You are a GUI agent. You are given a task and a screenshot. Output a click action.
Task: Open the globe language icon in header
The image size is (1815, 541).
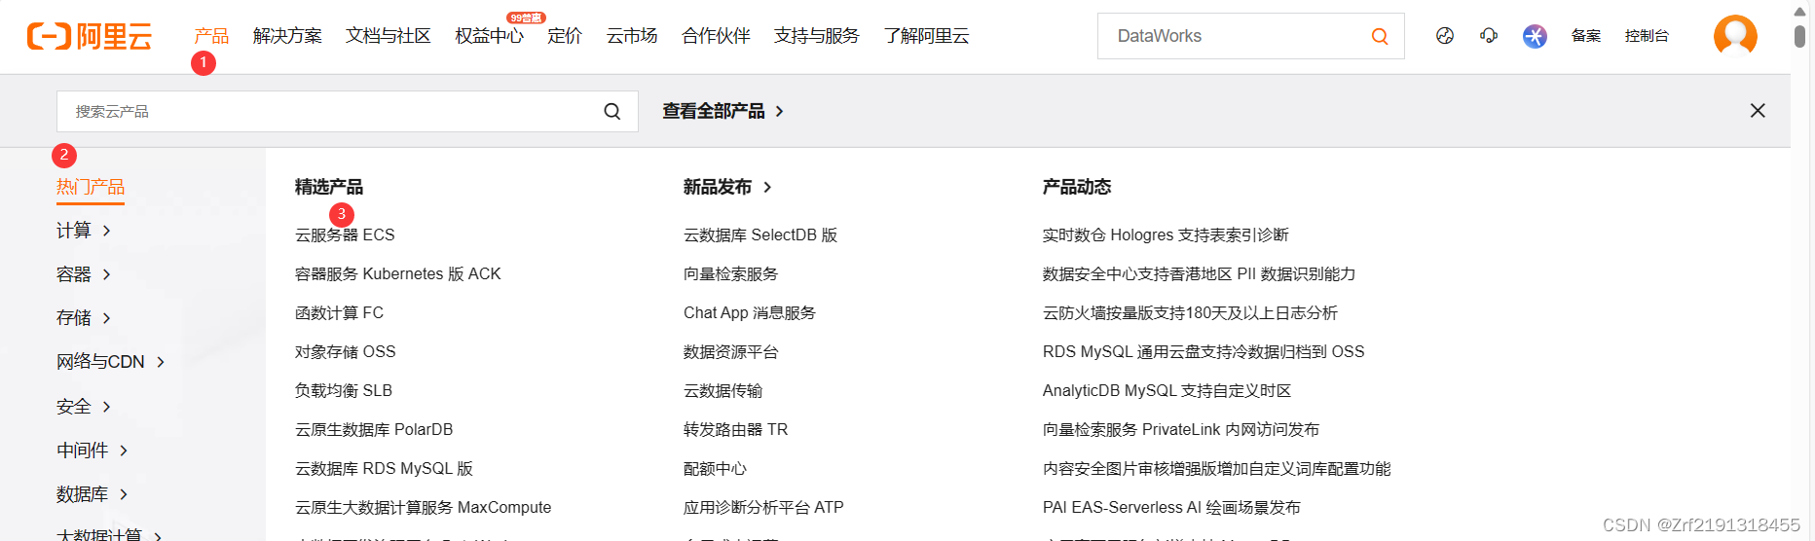pyautogui.click(x=1445, y=36)
